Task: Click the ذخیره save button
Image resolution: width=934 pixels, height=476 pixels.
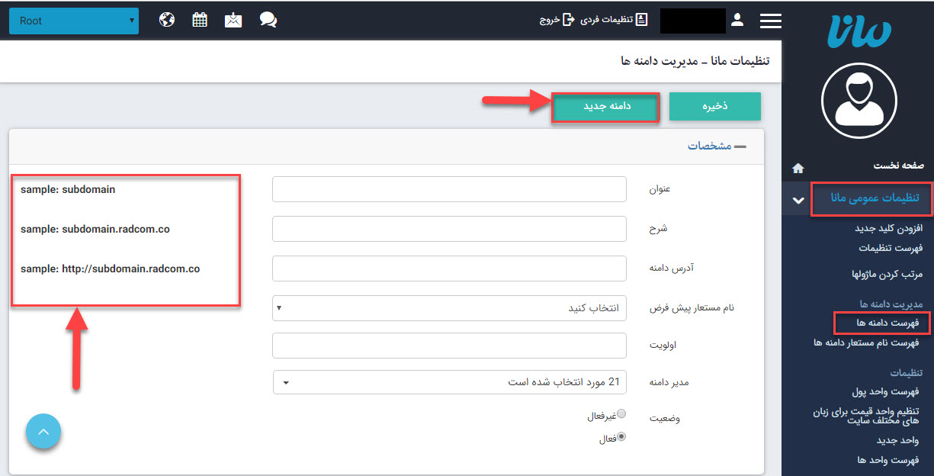Action: point(714,107)
